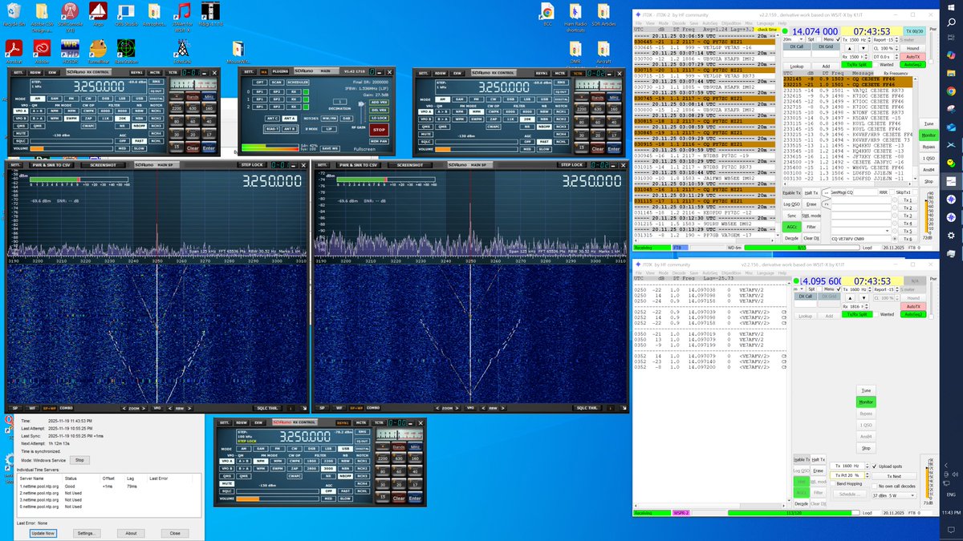Launch OBS Studio from the desktop

pyautogui.click(x=125, y=14)
